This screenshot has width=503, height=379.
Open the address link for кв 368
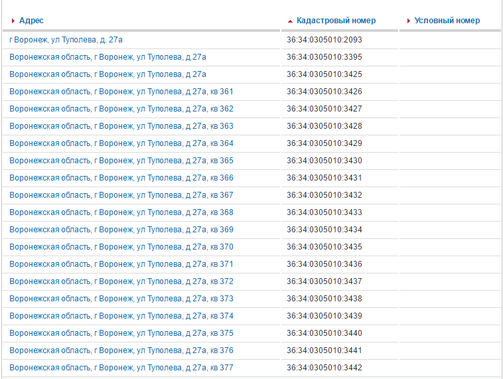click(121, 212)
